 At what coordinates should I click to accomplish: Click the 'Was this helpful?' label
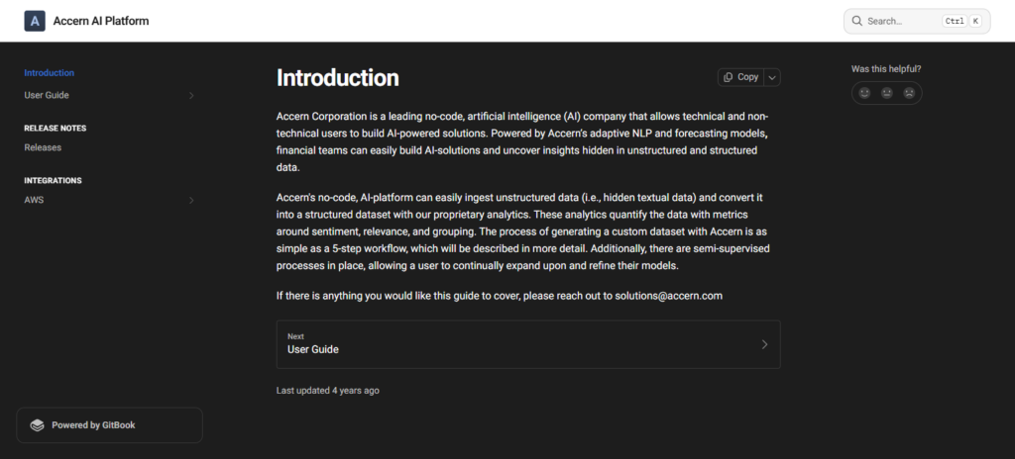coord(886,68)
